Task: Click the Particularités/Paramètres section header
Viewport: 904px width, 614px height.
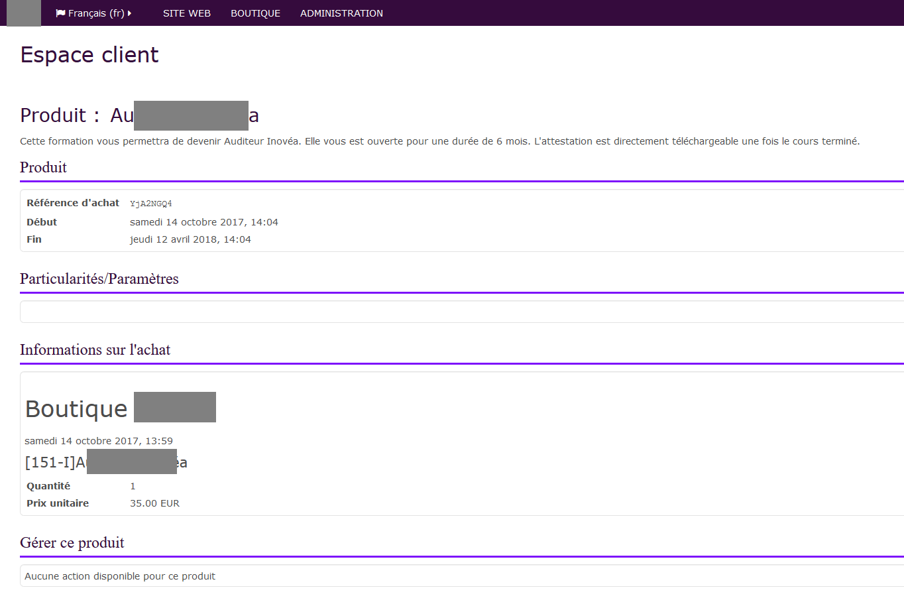Action: coord(99,279)
